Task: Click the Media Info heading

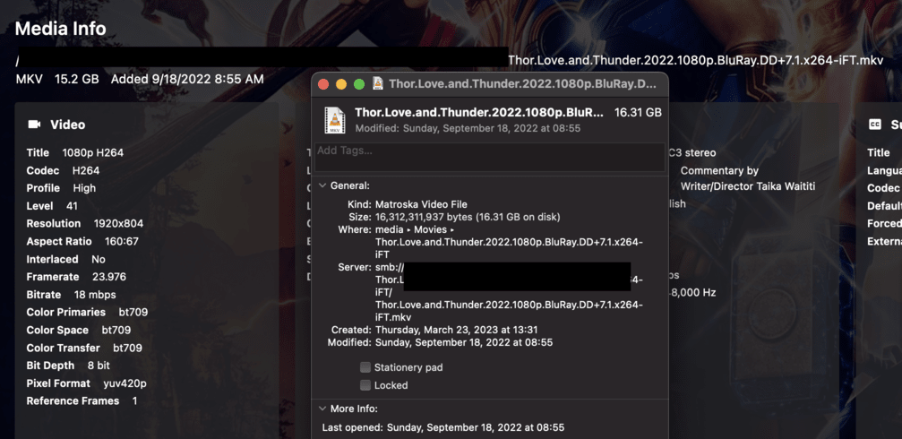Action: [60, 29]
